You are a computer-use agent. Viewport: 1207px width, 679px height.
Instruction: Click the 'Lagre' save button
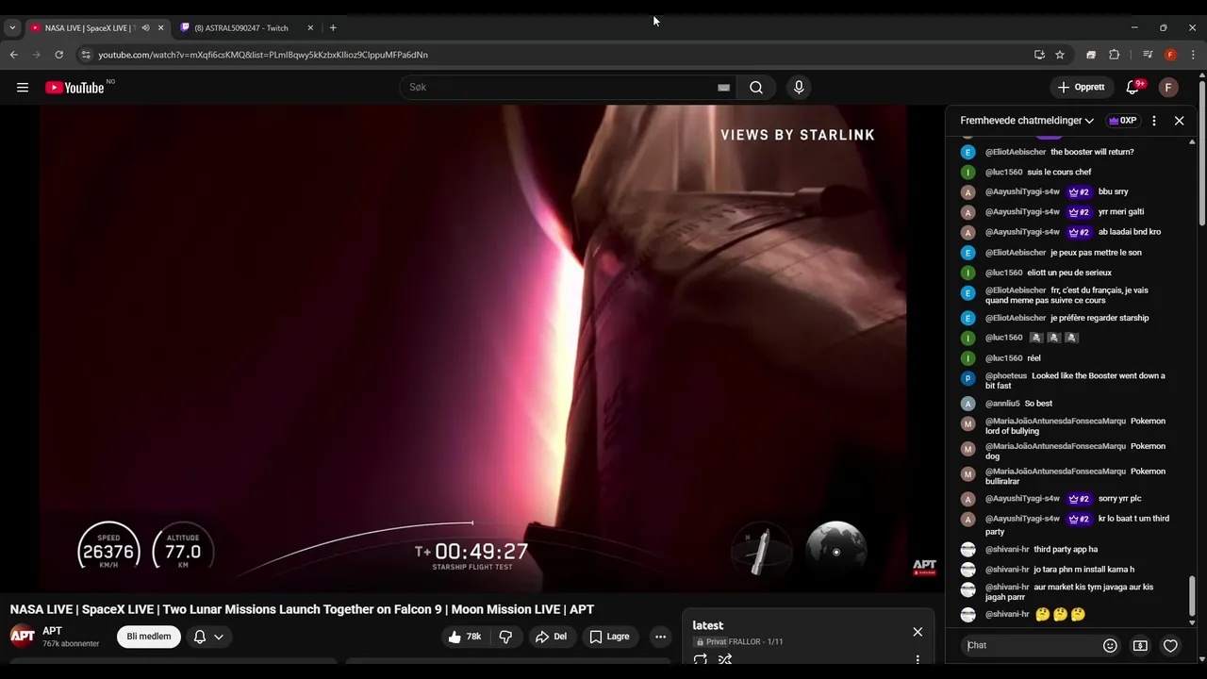click(x=610, y=637)
